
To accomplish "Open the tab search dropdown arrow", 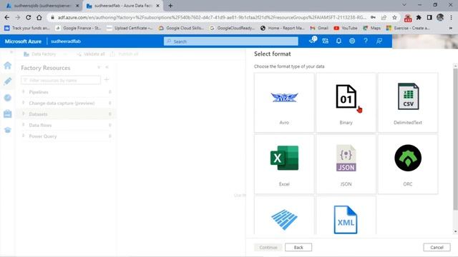I will click(x=404, y=5).
